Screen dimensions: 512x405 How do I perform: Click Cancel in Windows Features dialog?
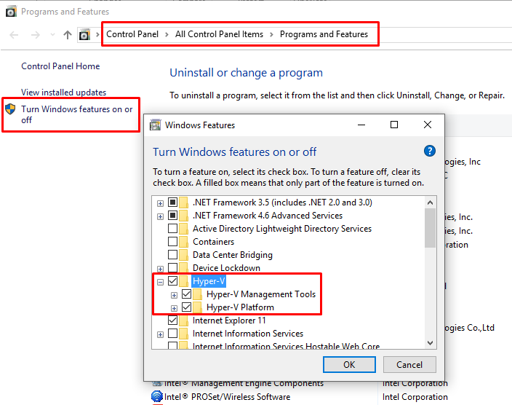(409, 364)
